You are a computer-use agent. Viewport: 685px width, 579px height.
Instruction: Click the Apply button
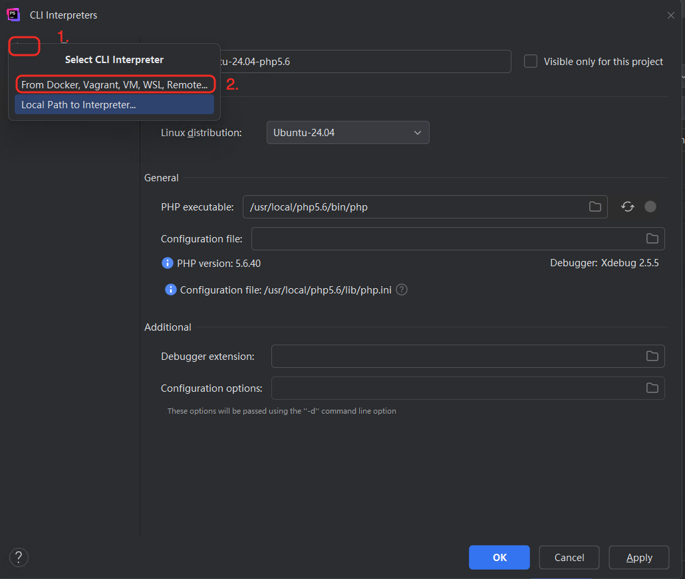pos(638,558)
